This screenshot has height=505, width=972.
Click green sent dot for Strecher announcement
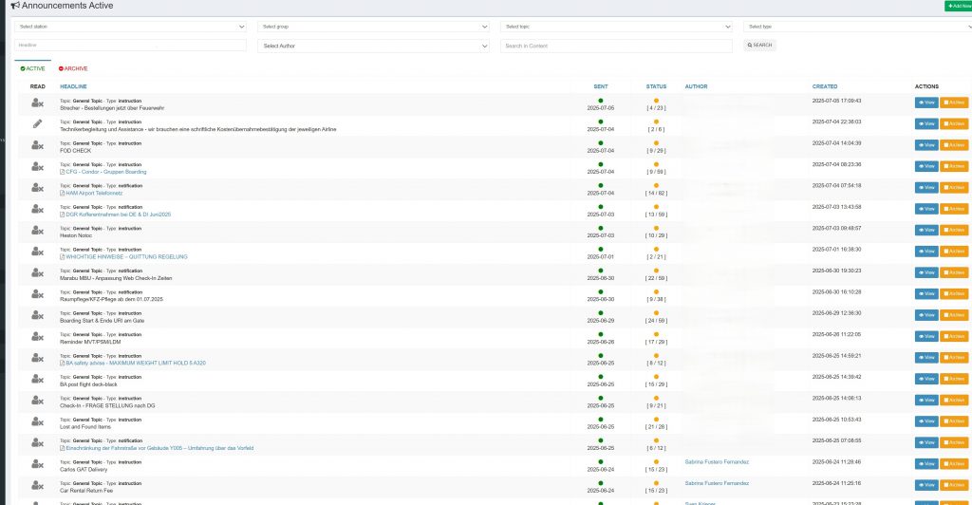point(600,100)
